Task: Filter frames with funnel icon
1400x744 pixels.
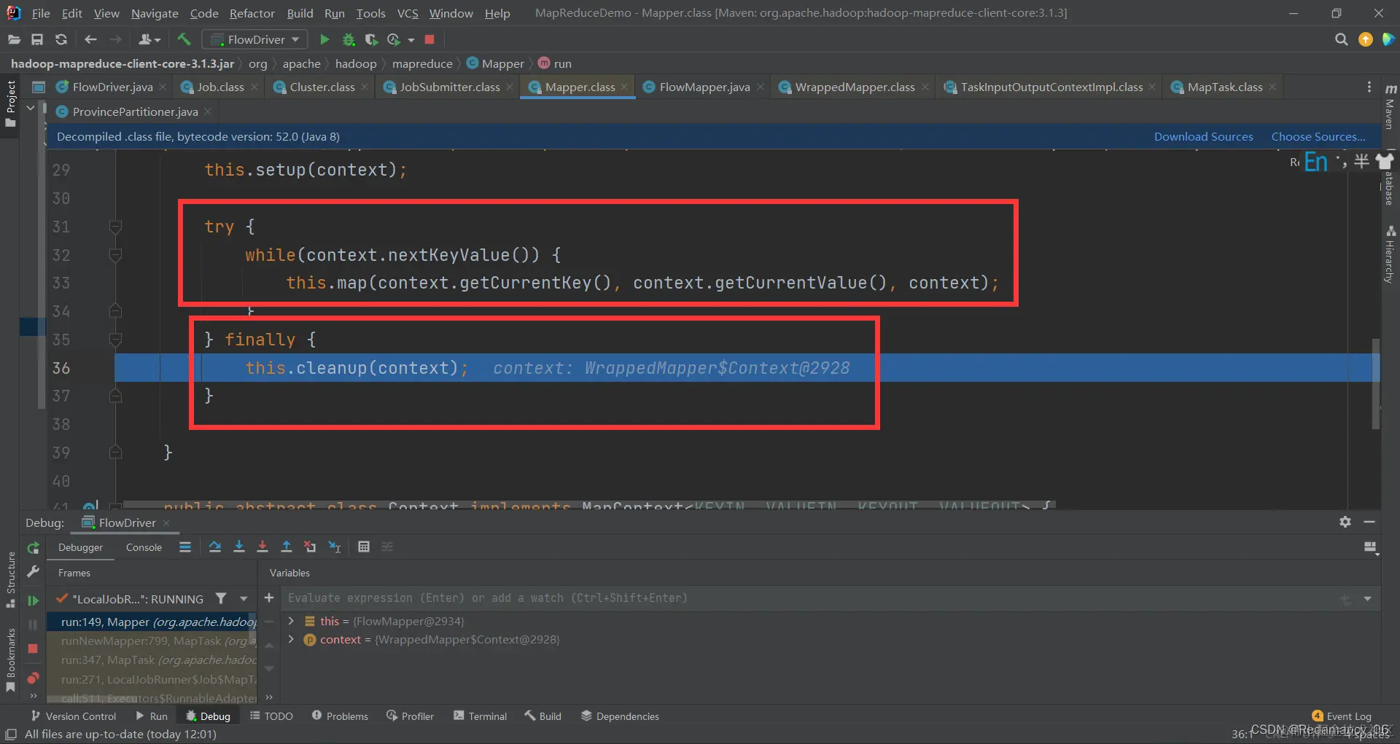Action: 221,598
